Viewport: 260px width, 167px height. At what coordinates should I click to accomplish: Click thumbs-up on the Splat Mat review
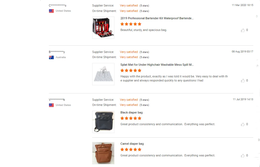[x=243, y=81]
